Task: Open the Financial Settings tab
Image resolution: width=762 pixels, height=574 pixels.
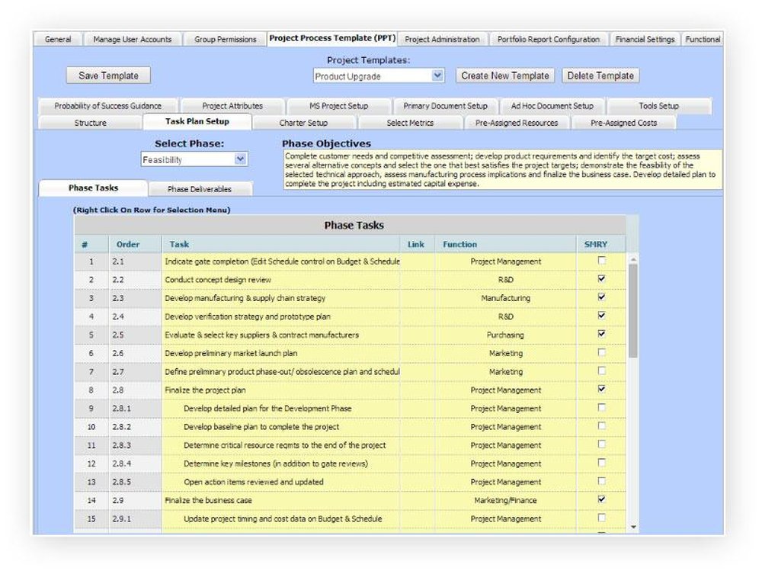Action: click(x=645, y=40)
